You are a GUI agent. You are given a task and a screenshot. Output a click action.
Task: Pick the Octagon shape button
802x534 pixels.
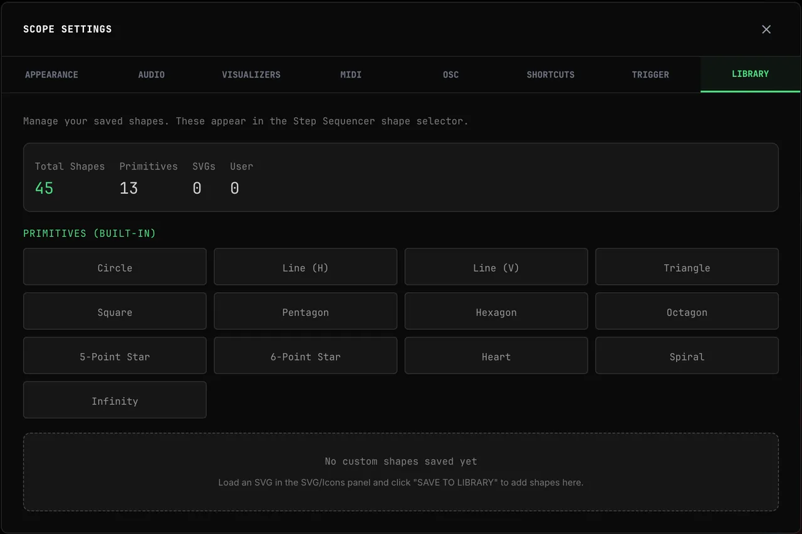(687, 312)
